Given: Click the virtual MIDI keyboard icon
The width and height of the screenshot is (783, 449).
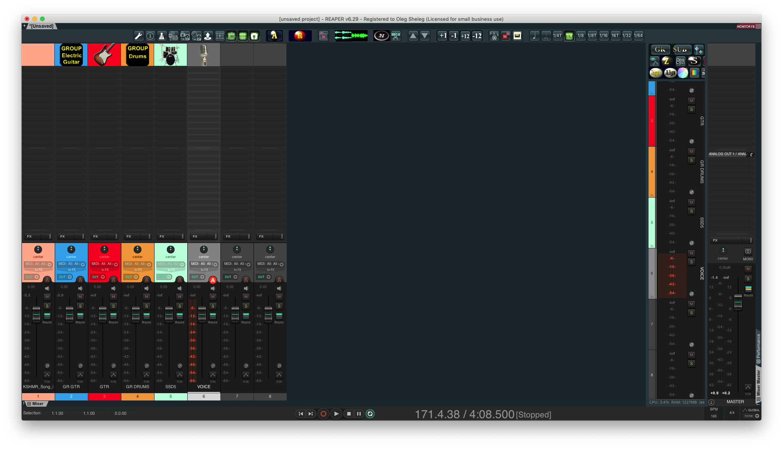Looking at the screenshot, I should point(517,36).
